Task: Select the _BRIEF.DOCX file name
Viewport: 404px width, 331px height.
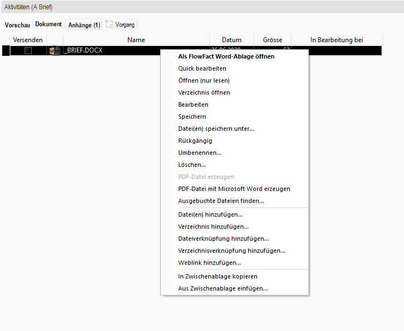Action: point(84,50)
